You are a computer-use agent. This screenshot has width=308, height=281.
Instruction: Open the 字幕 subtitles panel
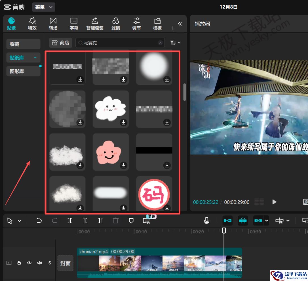74,23
